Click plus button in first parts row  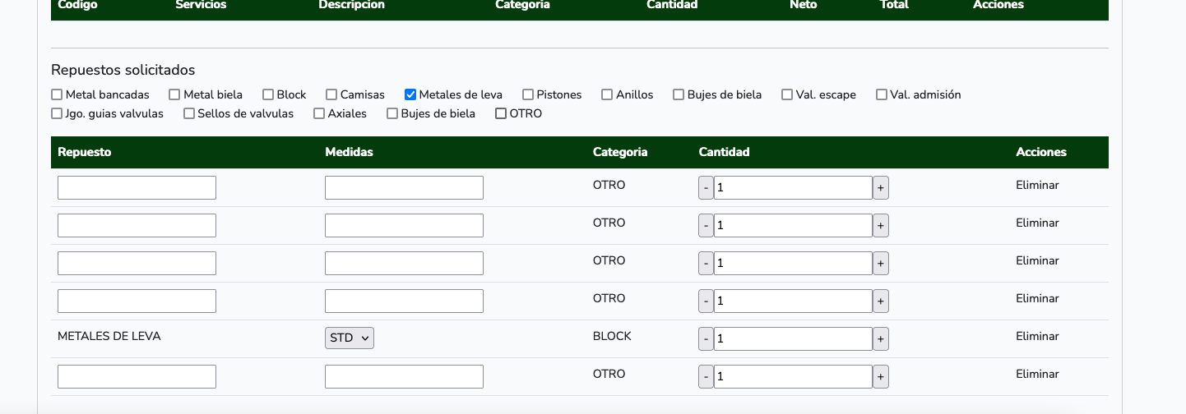coord(880,187)
